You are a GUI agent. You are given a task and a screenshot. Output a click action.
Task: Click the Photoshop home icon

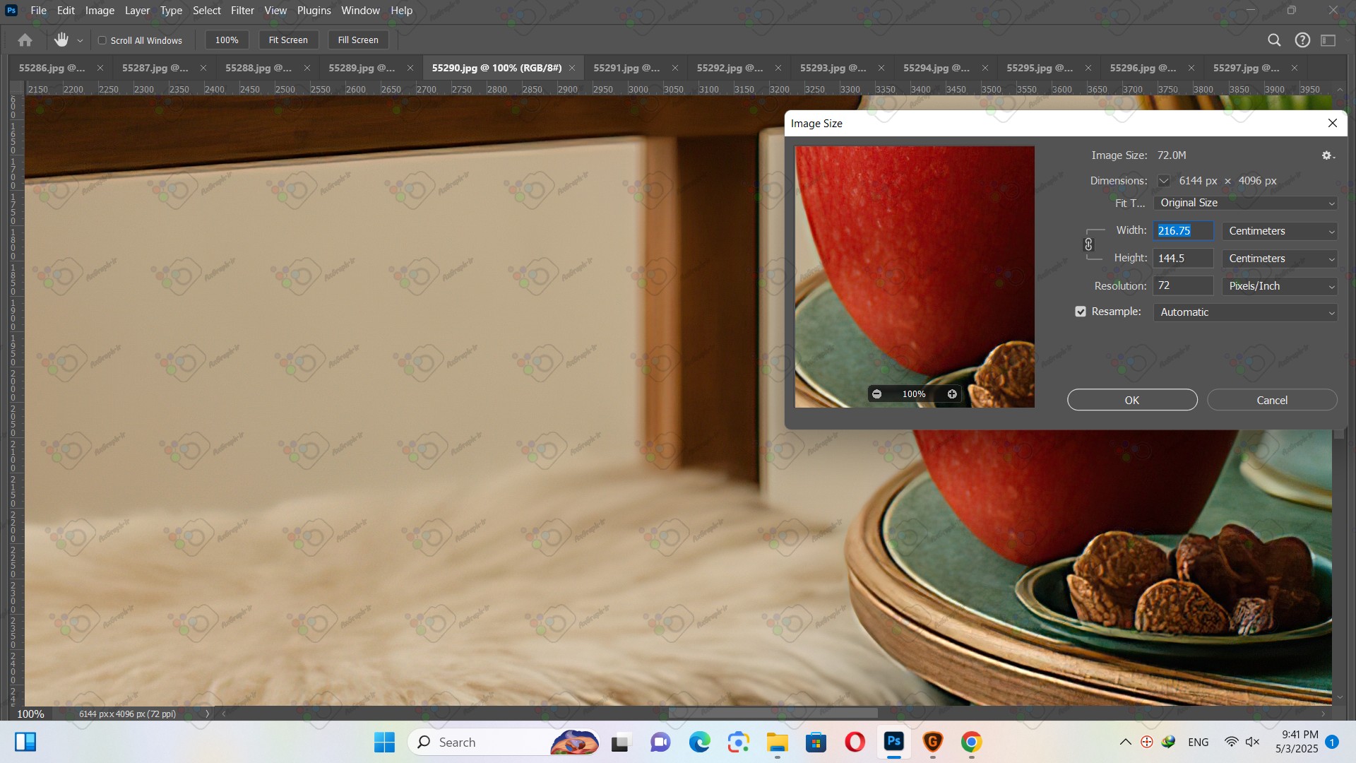click(25, 40)
